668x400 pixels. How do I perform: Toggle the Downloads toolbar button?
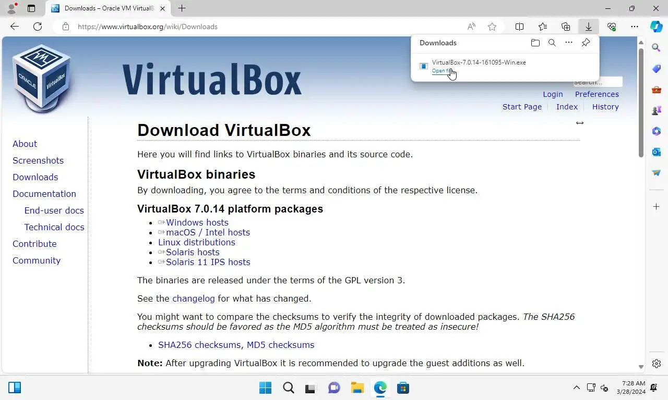(x=589, y=27)
